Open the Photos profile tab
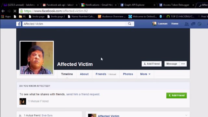Screen dimensions: 208x117 [x=128, y=74]
